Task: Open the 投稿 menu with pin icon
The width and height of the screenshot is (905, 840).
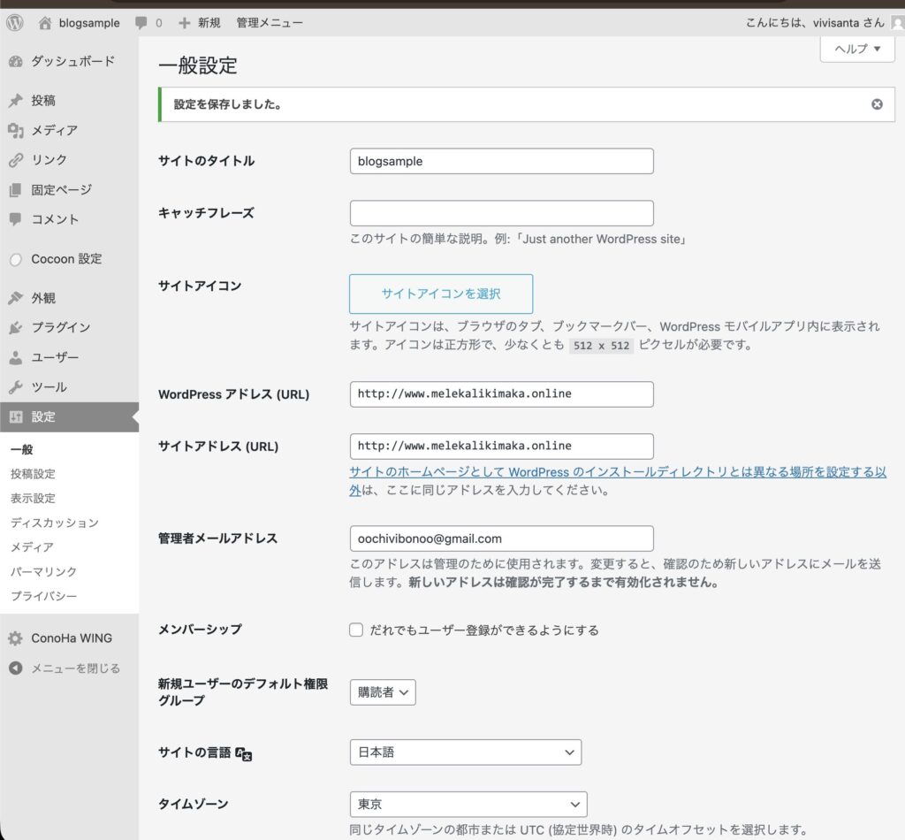Action: coord(42,101)
